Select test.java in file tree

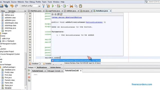tap(8, 30)
